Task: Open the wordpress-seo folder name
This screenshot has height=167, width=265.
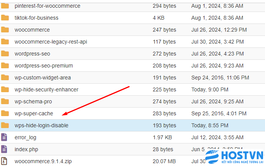Action: [x=32, y=54]
